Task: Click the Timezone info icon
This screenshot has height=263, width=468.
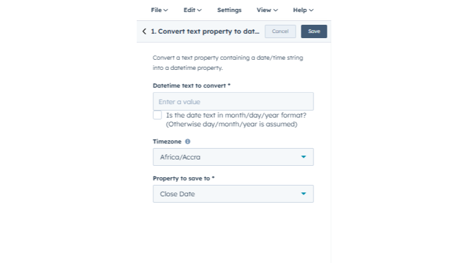Action: coord(188,142)
